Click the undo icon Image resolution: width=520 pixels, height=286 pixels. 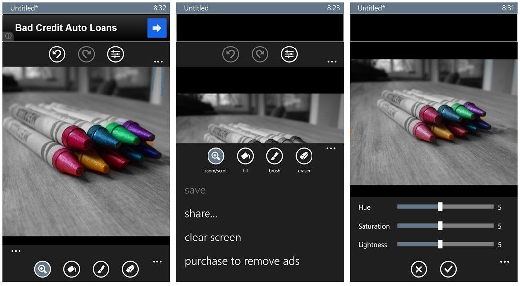(x=57, y=54)
